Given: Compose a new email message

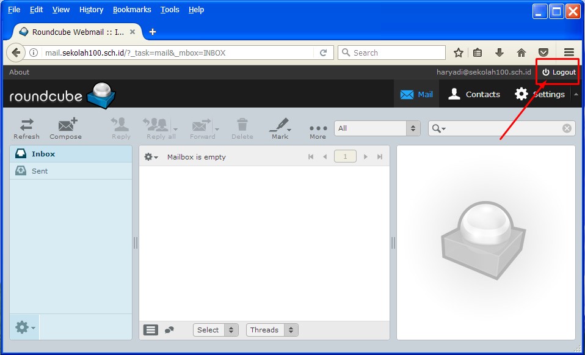Looking at the screenshot, I should [65, 128].
